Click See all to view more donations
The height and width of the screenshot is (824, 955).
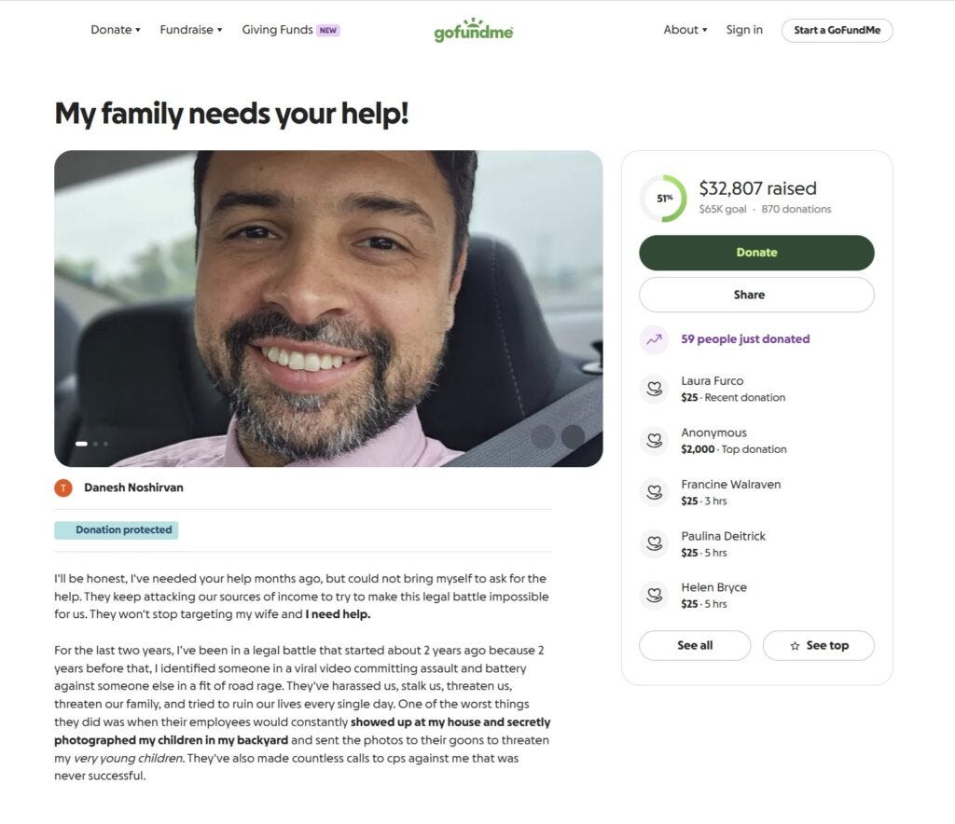click(x=694, y=645)
